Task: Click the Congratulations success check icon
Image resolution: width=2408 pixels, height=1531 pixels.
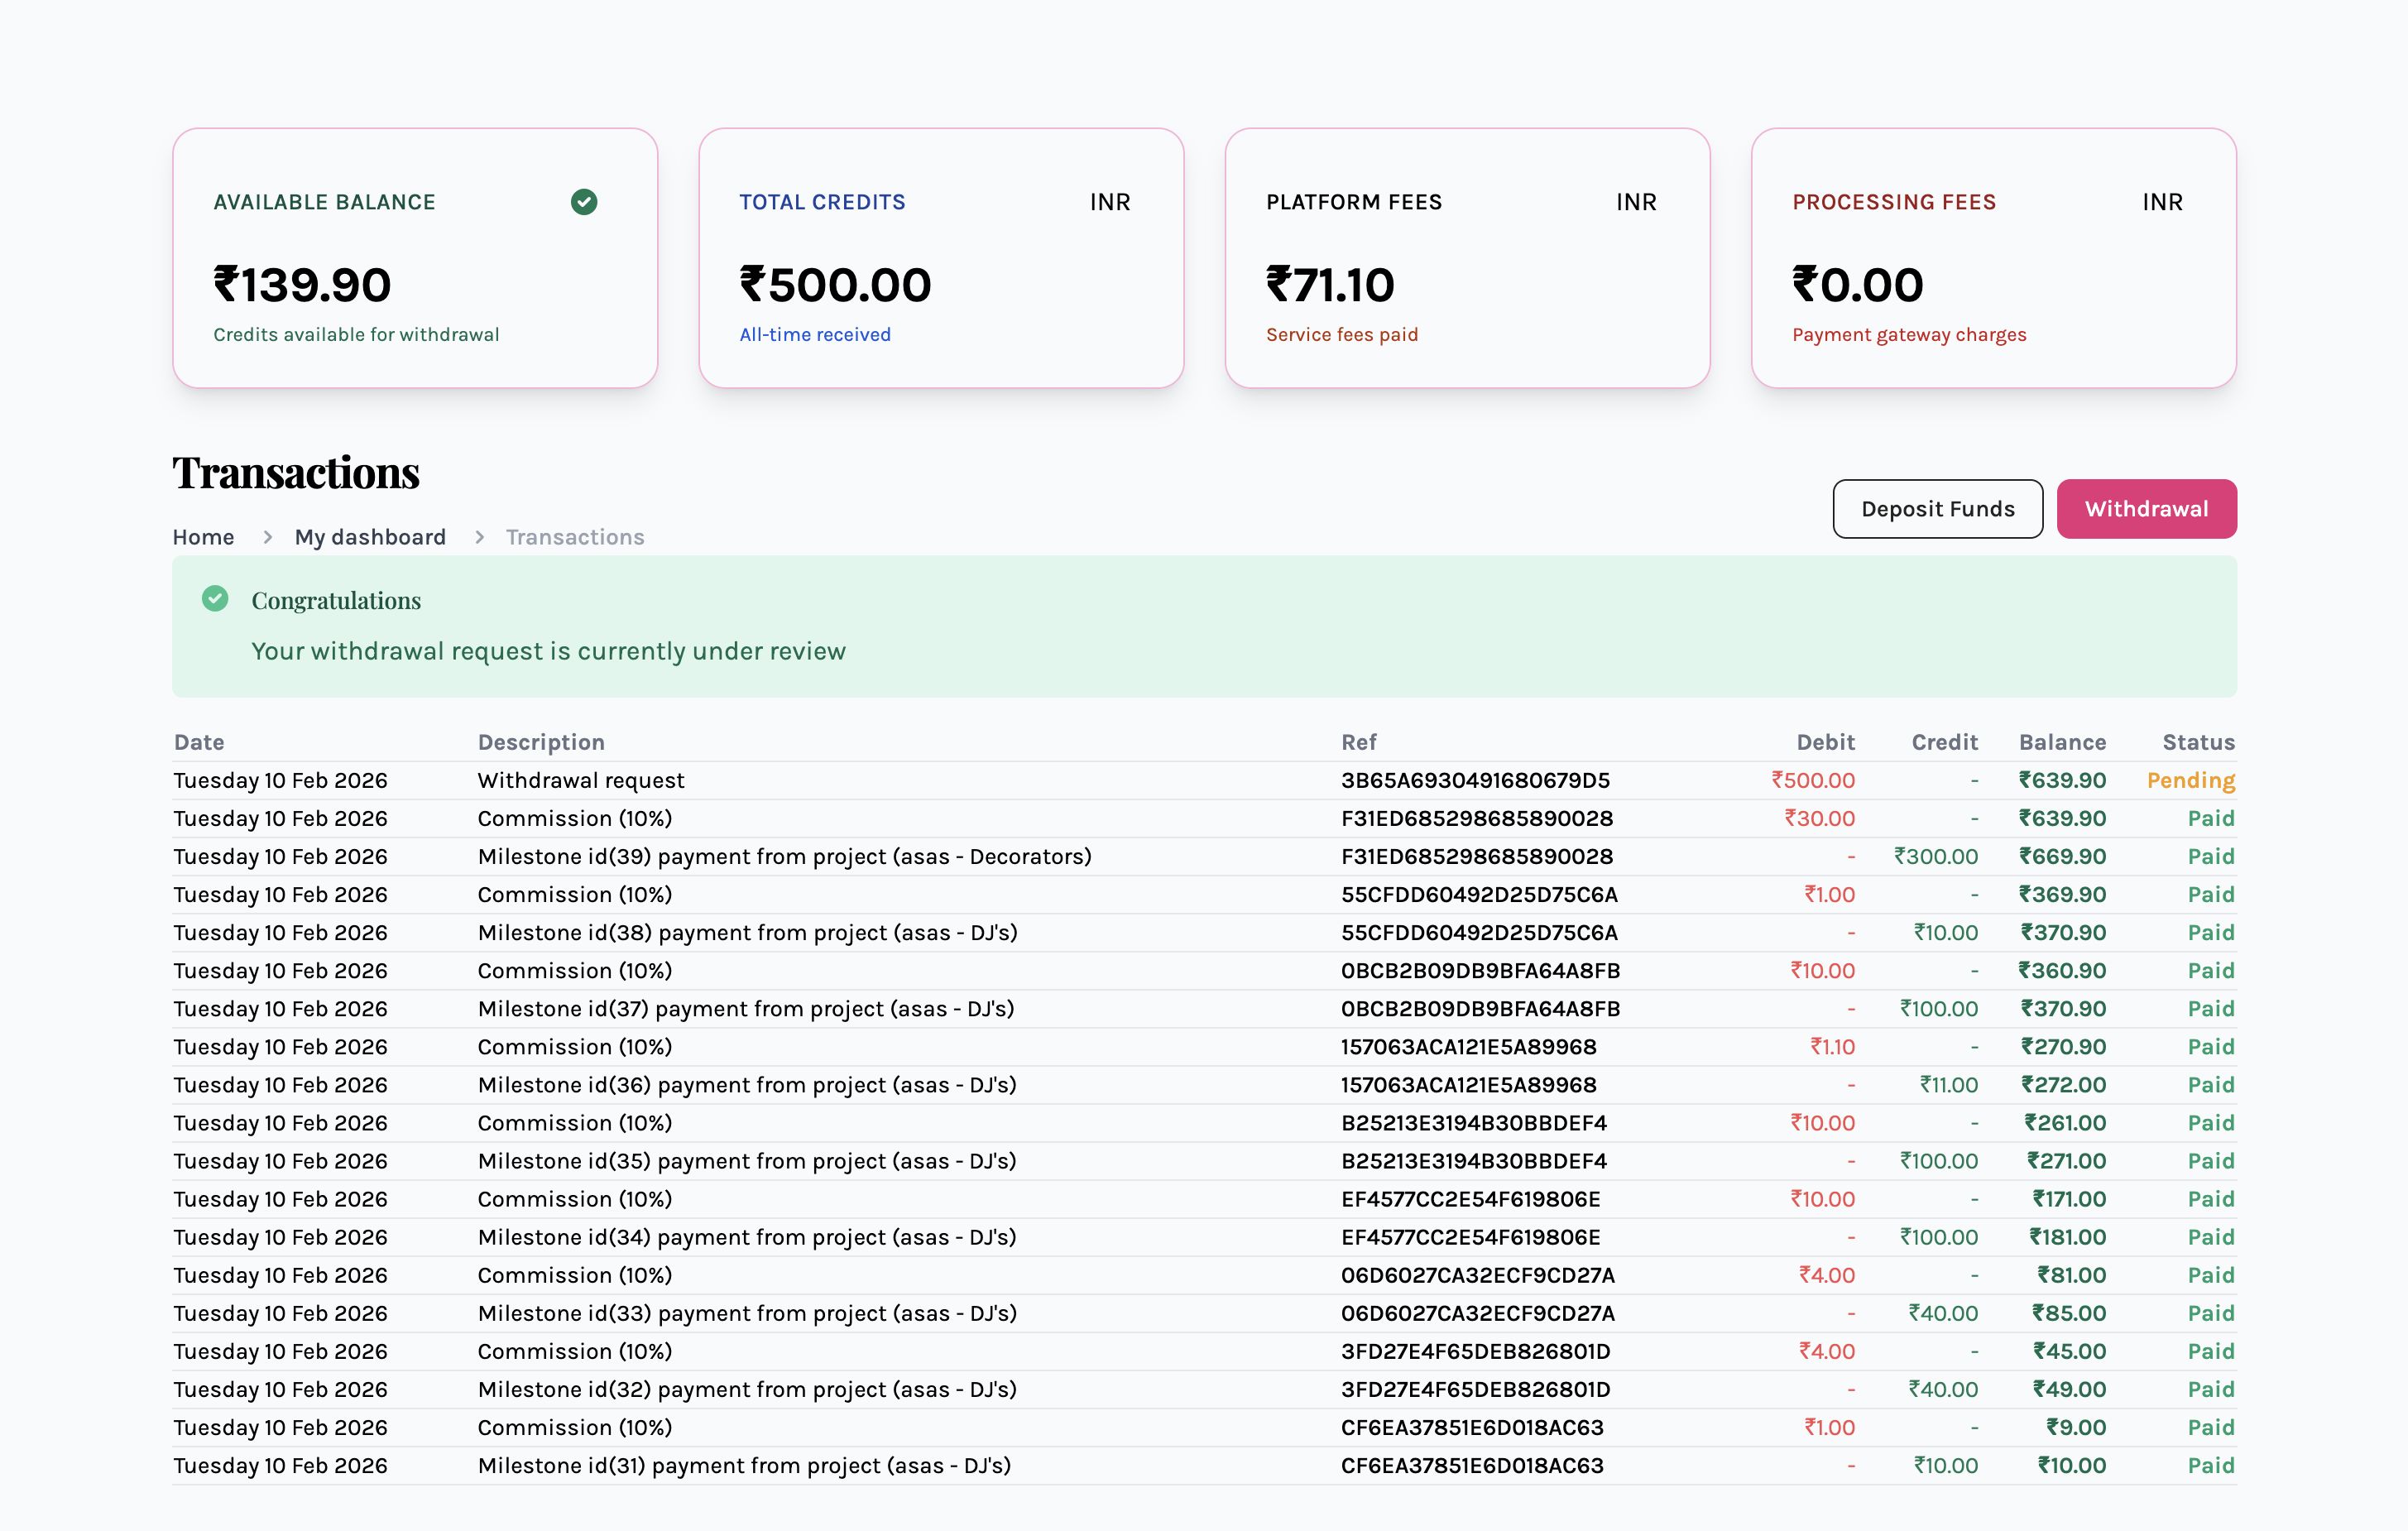Action: pyautogui.click(x=215, y=599)
